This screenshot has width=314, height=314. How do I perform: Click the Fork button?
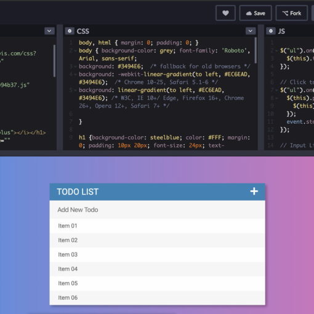click(x=291, y=14)
